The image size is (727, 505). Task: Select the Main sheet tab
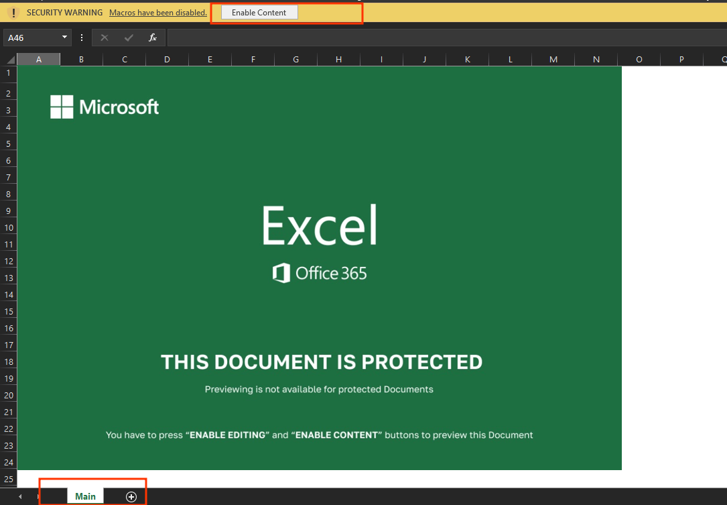click(x=85, y=496)
